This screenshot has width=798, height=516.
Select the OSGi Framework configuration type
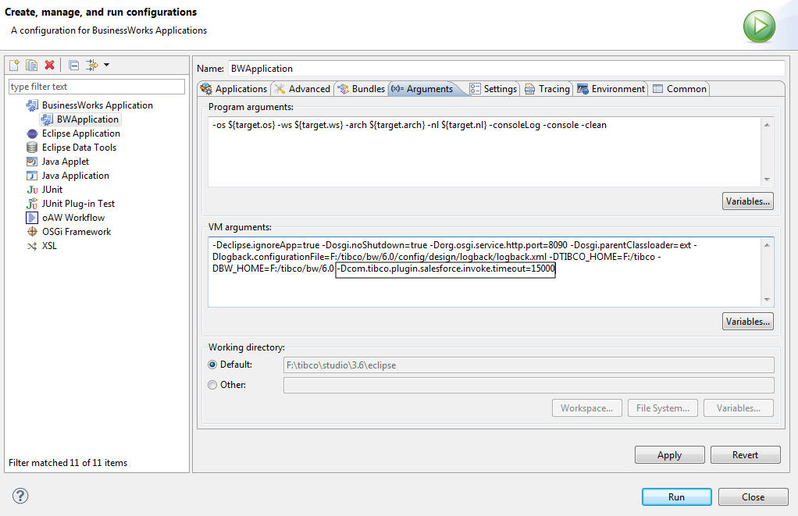[76, 232]
